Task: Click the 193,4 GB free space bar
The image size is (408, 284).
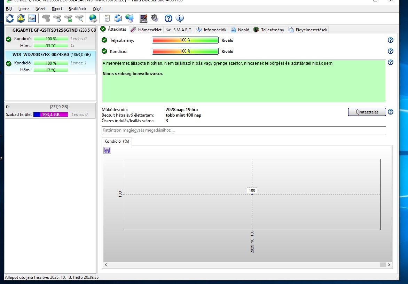Action: 51,115
